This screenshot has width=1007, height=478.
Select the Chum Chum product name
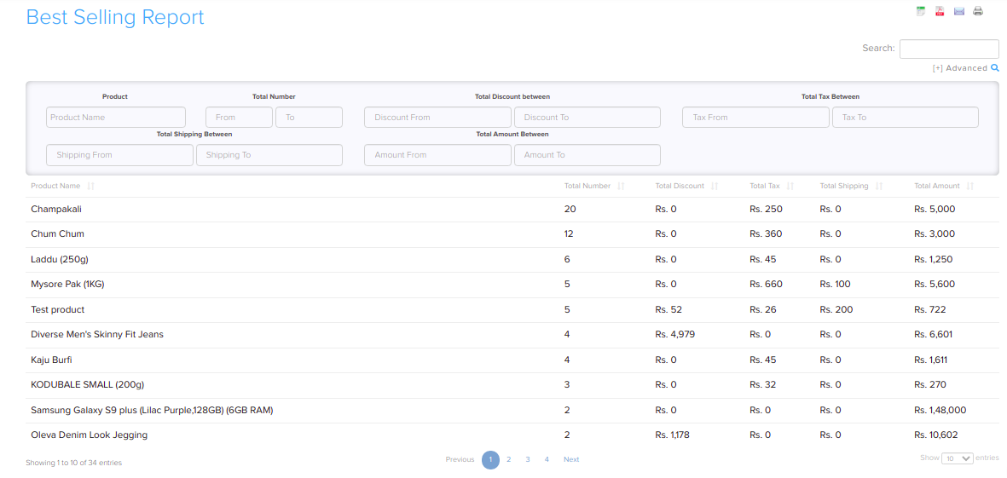pos(57,234)
